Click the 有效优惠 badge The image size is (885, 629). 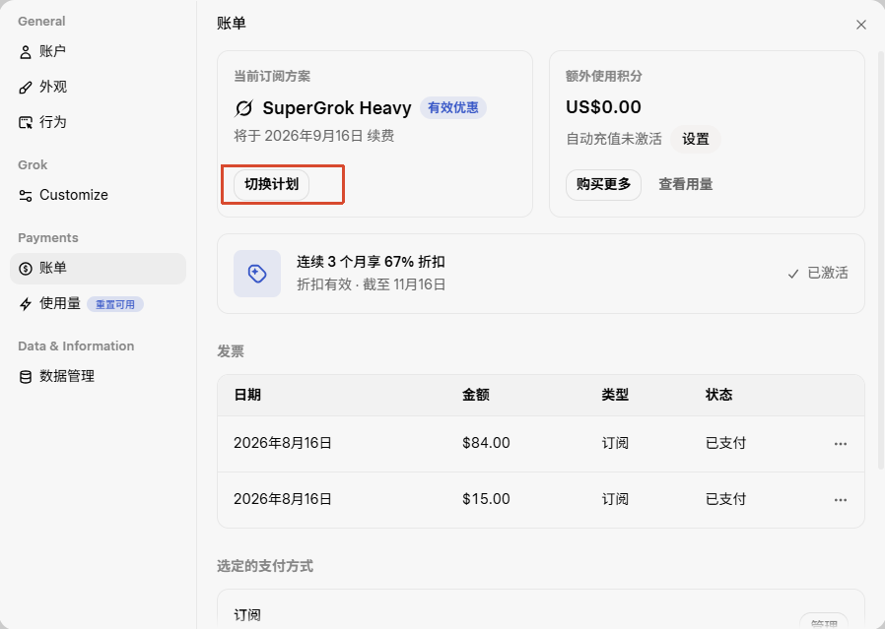click(x=453, y=107)
